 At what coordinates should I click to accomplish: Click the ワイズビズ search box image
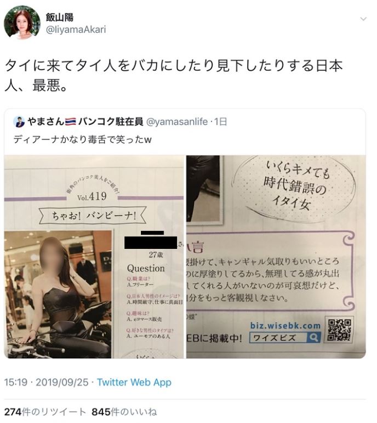coord(285,338)
